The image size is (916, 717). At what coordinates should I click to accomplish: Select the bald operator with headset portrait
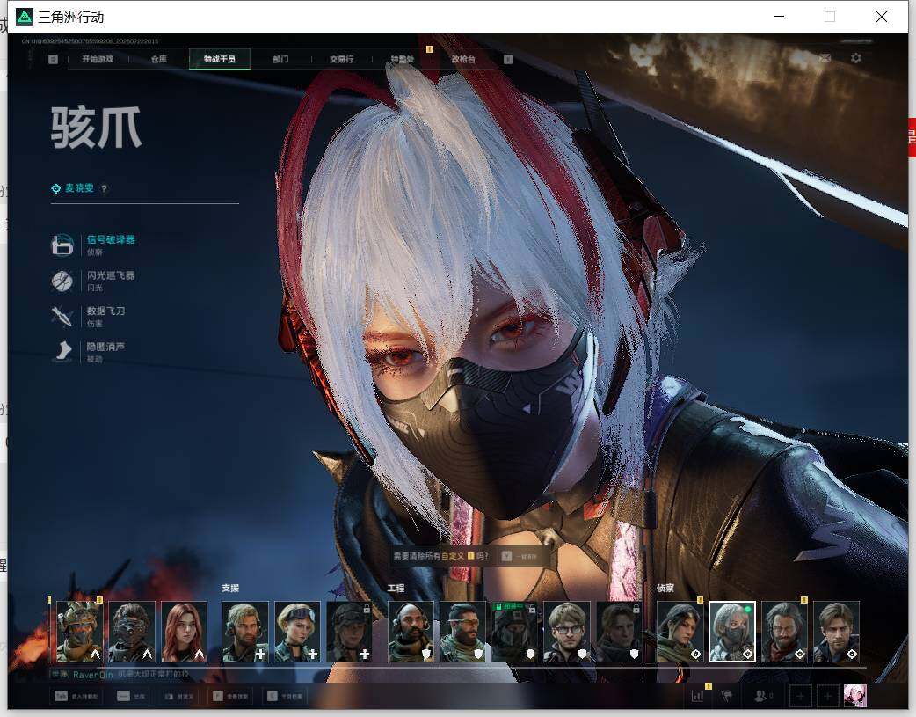(411, 632)
